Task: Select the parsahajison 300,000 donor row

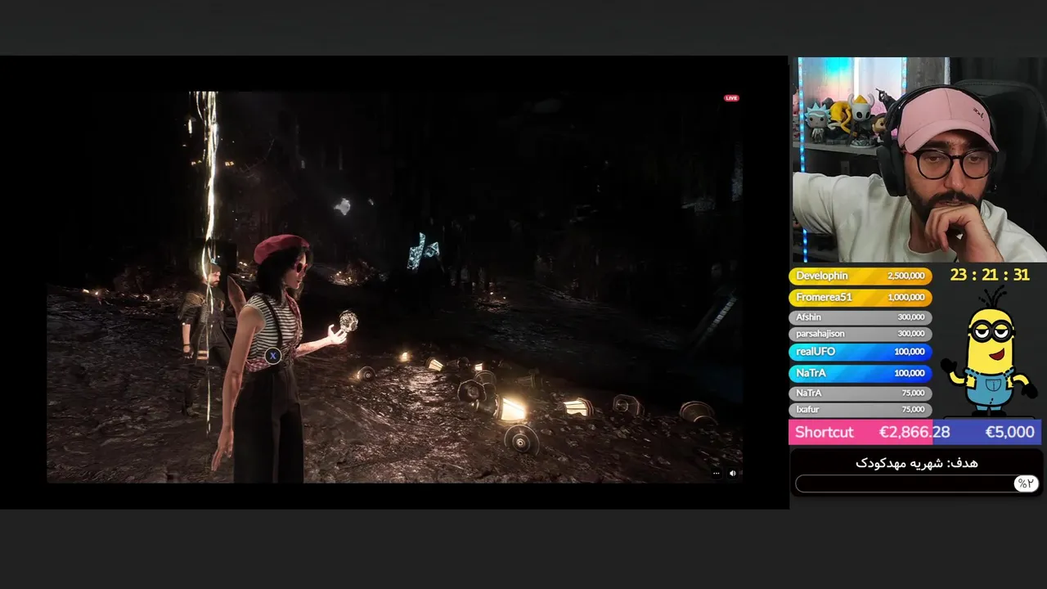Action: pyautogui.click(x=860, y=334)
